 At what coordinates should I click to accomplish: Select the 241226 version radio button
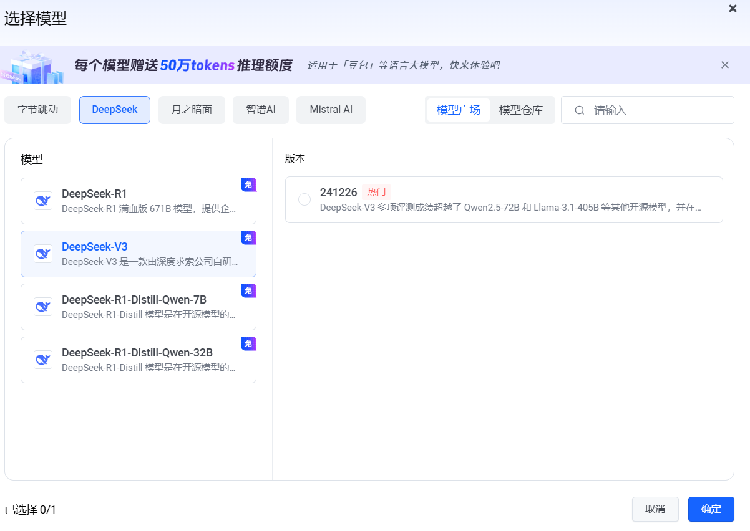(304, 199)
